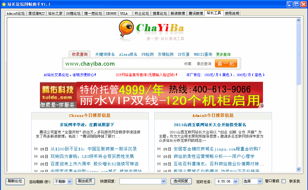The height and width of the screenshot is (190, 308).
Task: Click the 联系我 link
Action: pyautogui.click(x=294, y=181)
